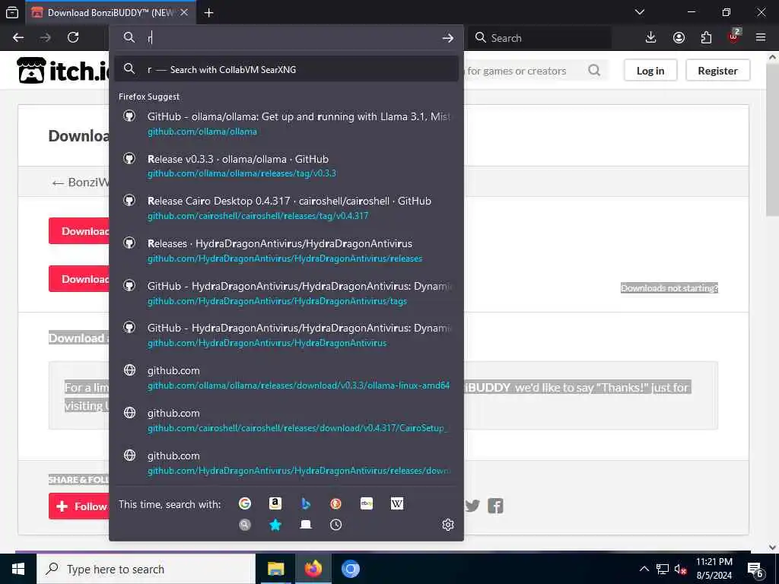
Task: Click the second red Download button
Action: (79, 278)
